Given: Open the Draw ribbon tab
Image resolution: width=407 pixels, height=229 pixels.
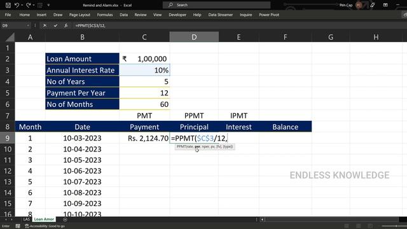Looking at the screenshot, I should (58, 15).
